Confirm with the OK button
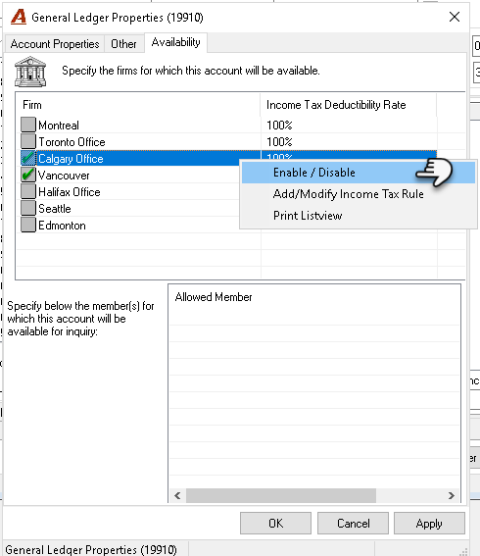 point(275,523)
